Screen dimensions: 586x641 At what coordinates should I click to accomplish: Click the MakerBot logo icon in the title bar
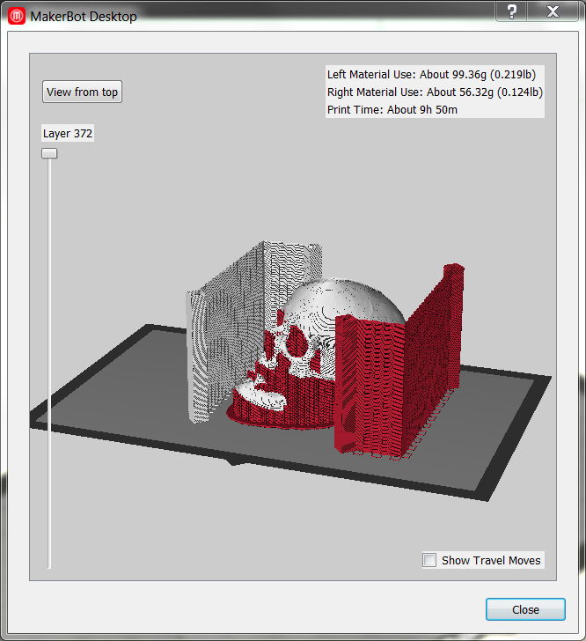pyautogui.click(x=17, y=17)
